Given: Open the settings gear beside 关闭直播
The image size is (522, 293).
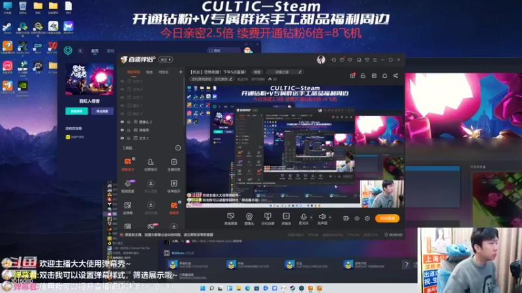Looking at the screenshot, I should tap(367, 218).
